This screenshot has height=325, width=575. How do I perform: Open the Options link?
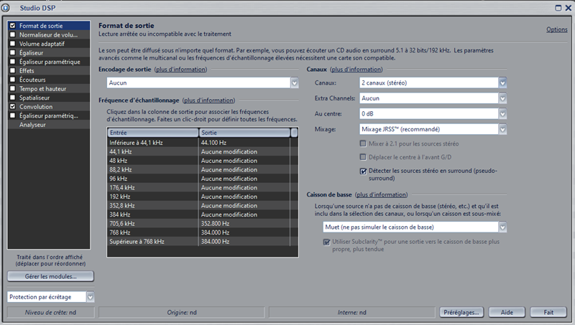coord(556,29)
